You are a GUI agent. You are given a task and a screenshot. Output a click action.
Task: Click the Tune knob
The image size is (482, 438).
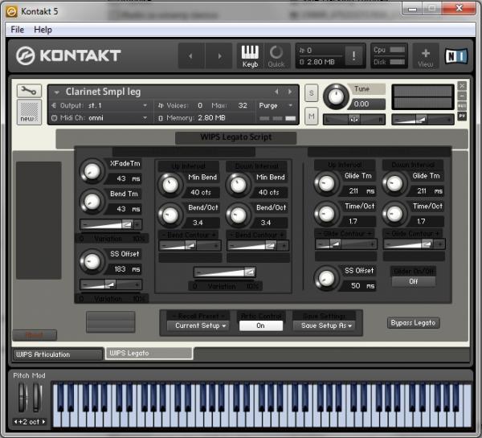pyautogui.click(x=336, y=96)
